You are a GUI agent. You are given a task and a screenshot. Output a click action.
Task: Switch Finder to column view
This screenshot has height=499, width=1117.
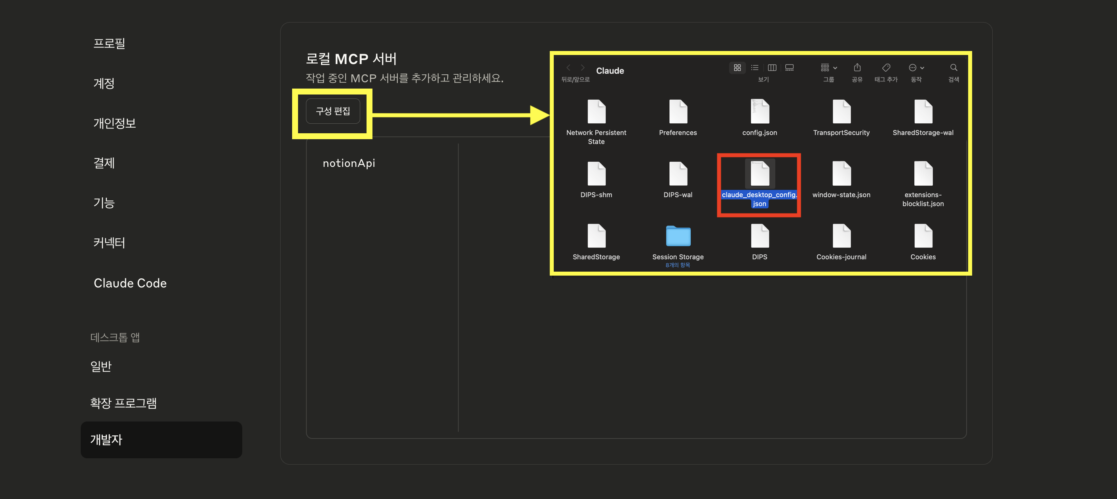[772, 68]
